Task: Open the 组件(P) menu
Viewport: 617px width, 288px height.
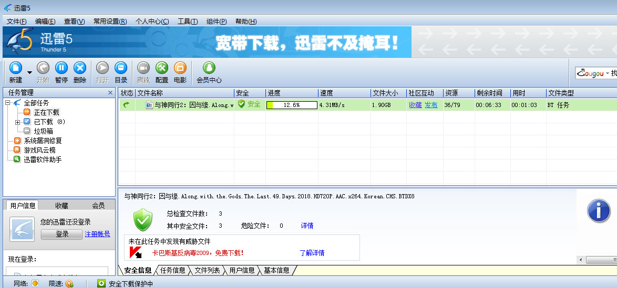Action: point(217,21)
